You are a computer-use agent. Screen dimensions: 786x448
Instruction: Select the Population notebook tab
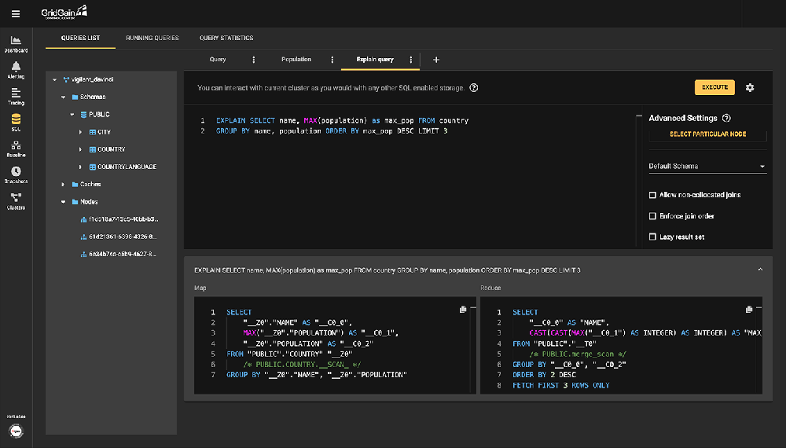(x=296, y=60)
